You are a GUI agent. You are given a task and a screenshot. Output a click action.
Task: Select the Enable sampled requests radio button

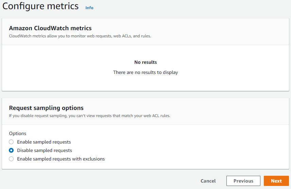coord(11,142)
